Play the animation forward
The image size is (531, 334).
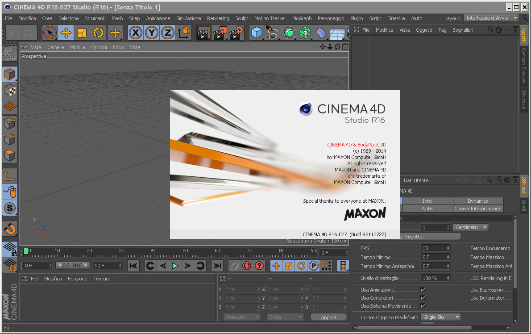point(175,266)
